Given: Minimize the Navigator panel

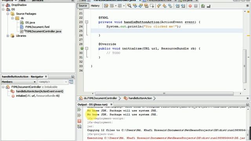Looking at the screenshot, I should tap(73, 77).
